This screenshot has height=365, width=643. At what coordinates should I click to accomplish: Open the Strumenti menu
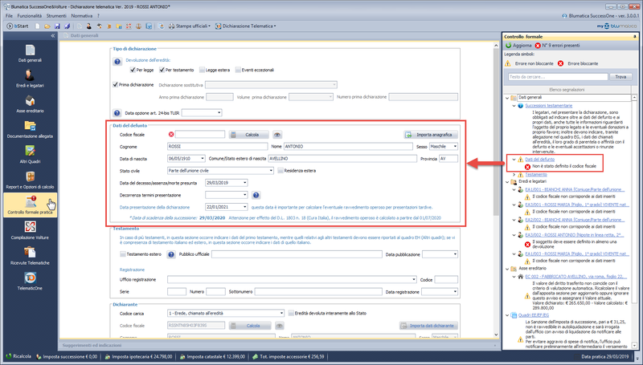click(56, 15)
